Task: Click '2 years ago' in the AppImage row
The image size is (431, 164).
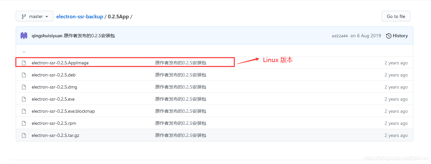Action: tap(396, 63)
